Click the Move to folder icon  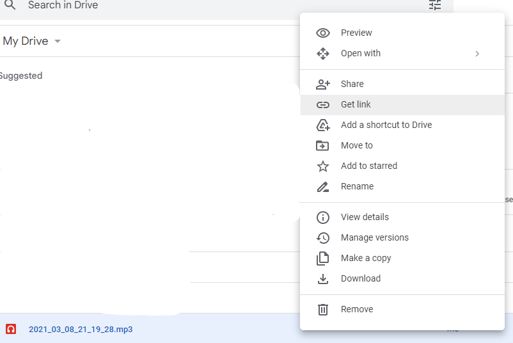(322, 146)
